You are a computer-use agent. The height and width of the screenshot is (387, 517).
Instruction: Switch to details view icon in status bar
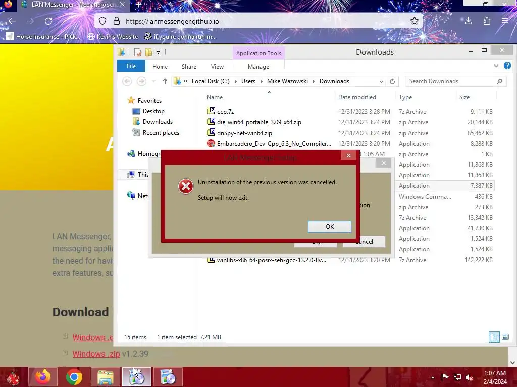494,337
